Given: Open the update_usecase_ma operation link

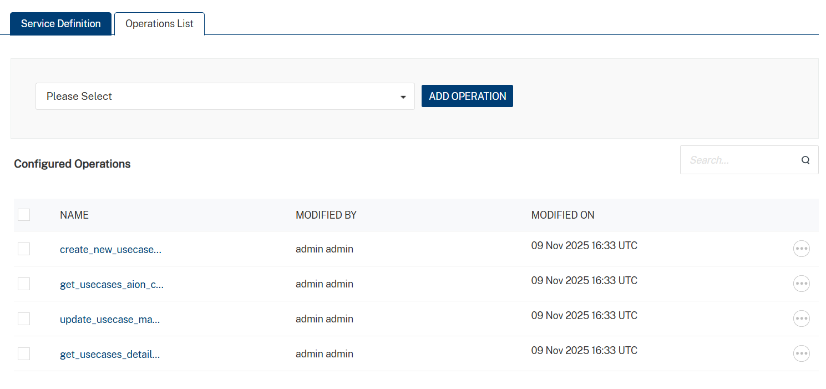Looking at the screenshot, I should 110,320.
